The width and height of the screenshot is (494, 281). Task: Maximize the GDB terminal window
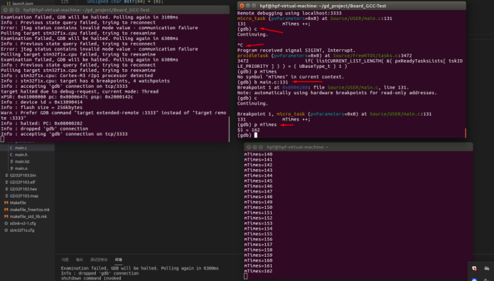[254, 6]
